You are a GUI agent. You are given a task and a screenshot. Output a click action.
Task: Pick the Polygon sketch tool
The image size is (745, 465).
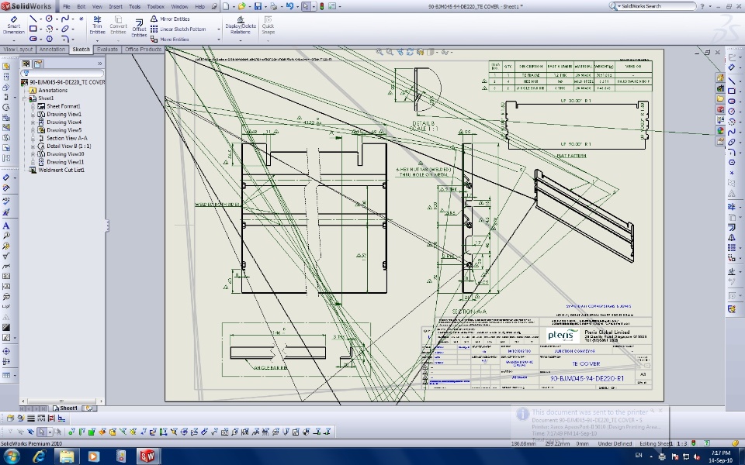(49, 39)
